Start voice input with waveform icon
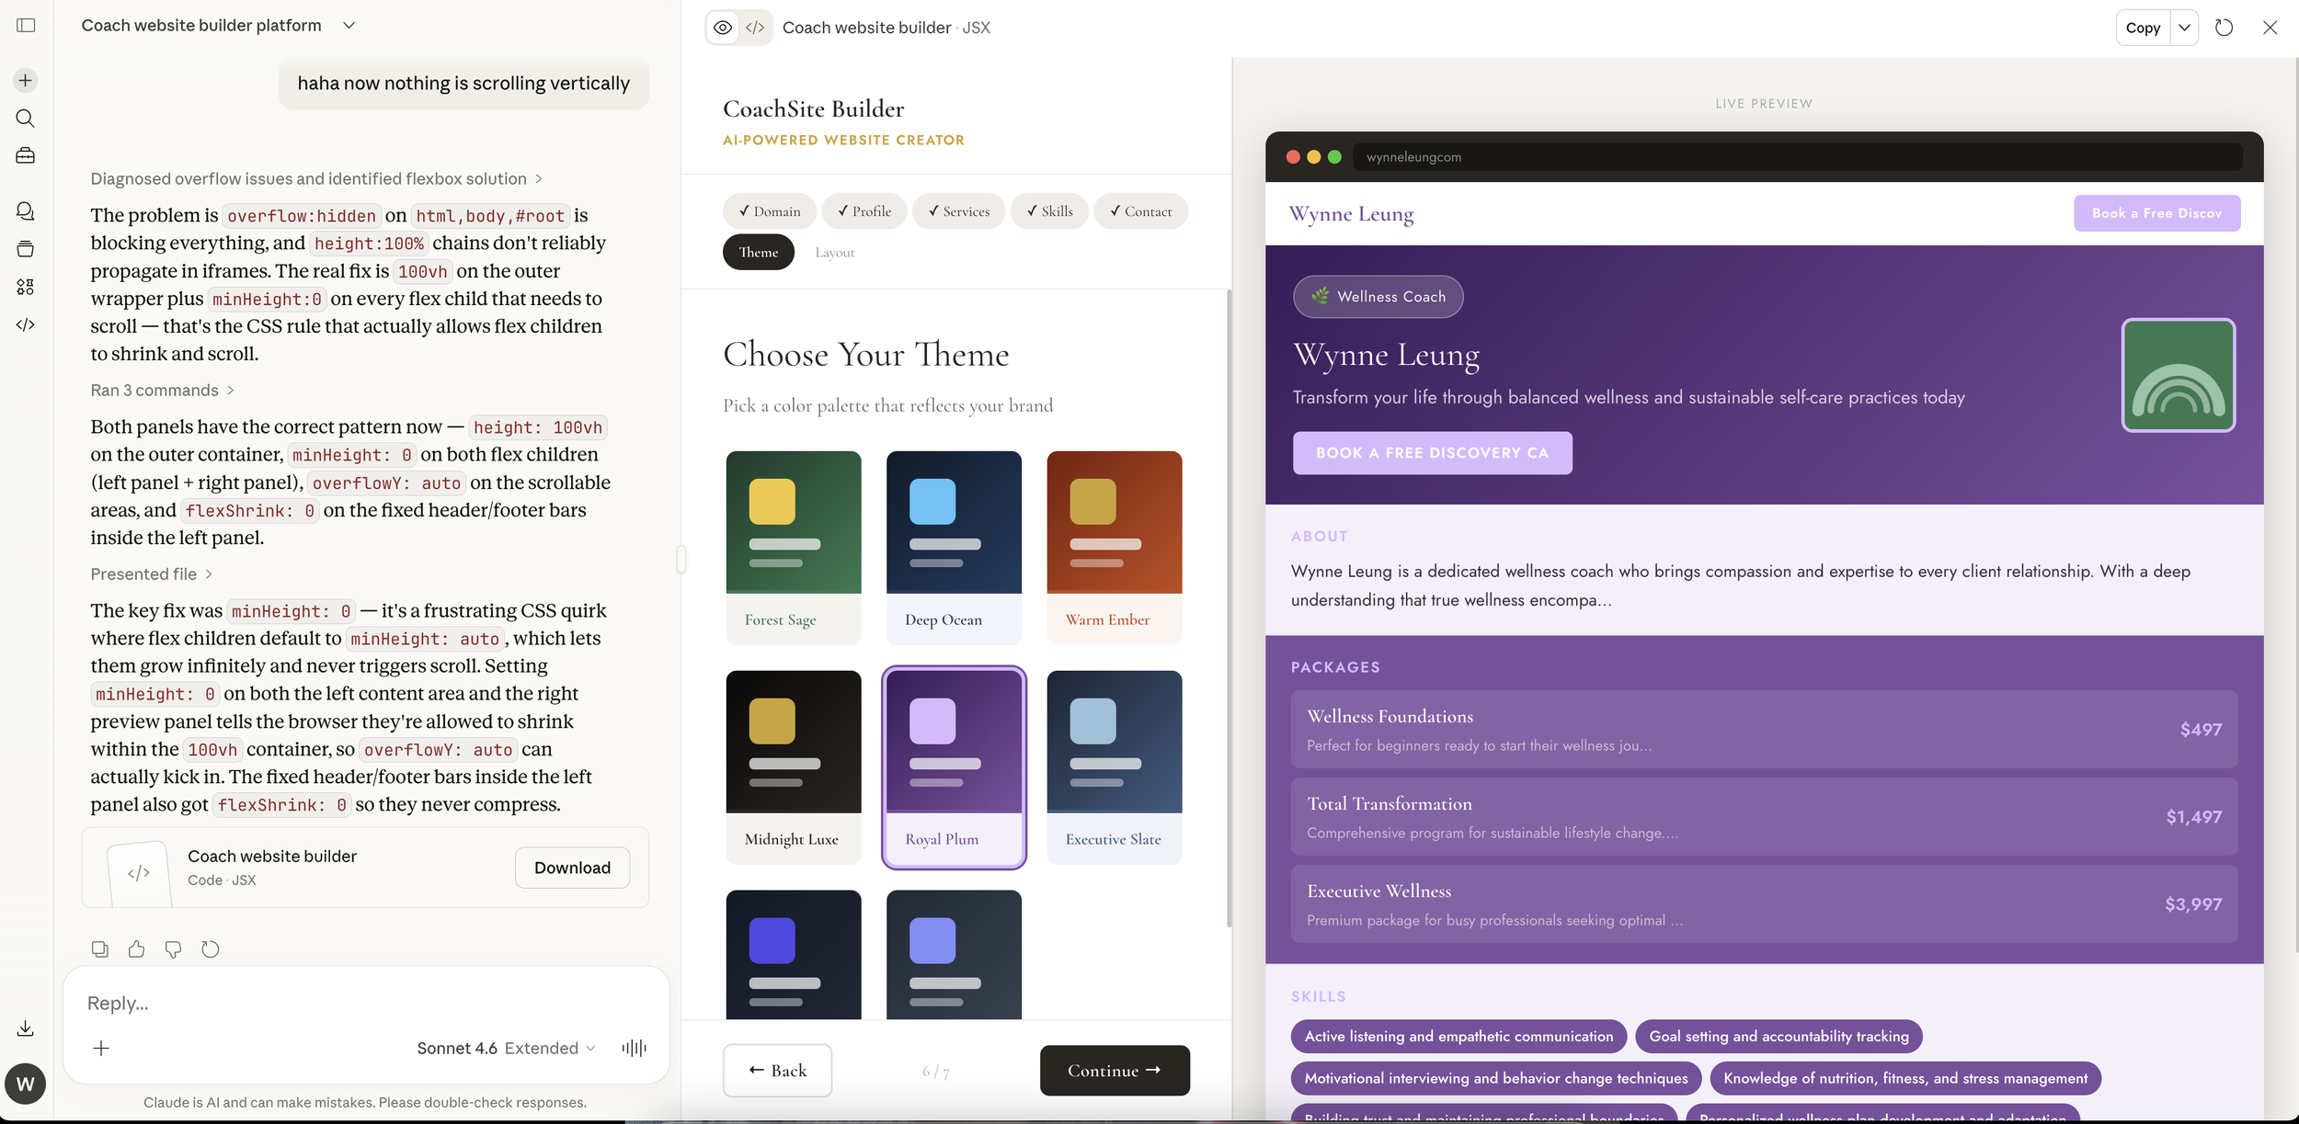The height and width of the screenshot is (1124, 2299). pos(634,1048)
